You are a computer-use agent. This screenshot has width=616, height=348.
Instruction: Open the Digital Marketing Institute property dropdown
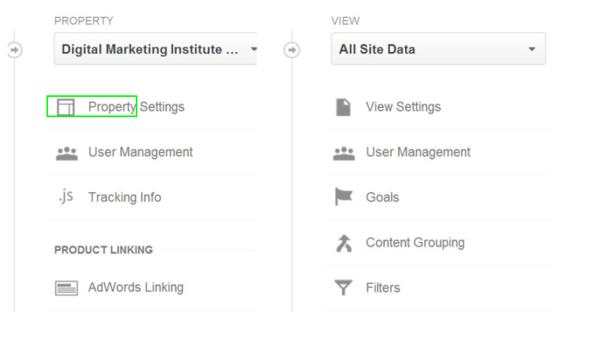(156, 49)
